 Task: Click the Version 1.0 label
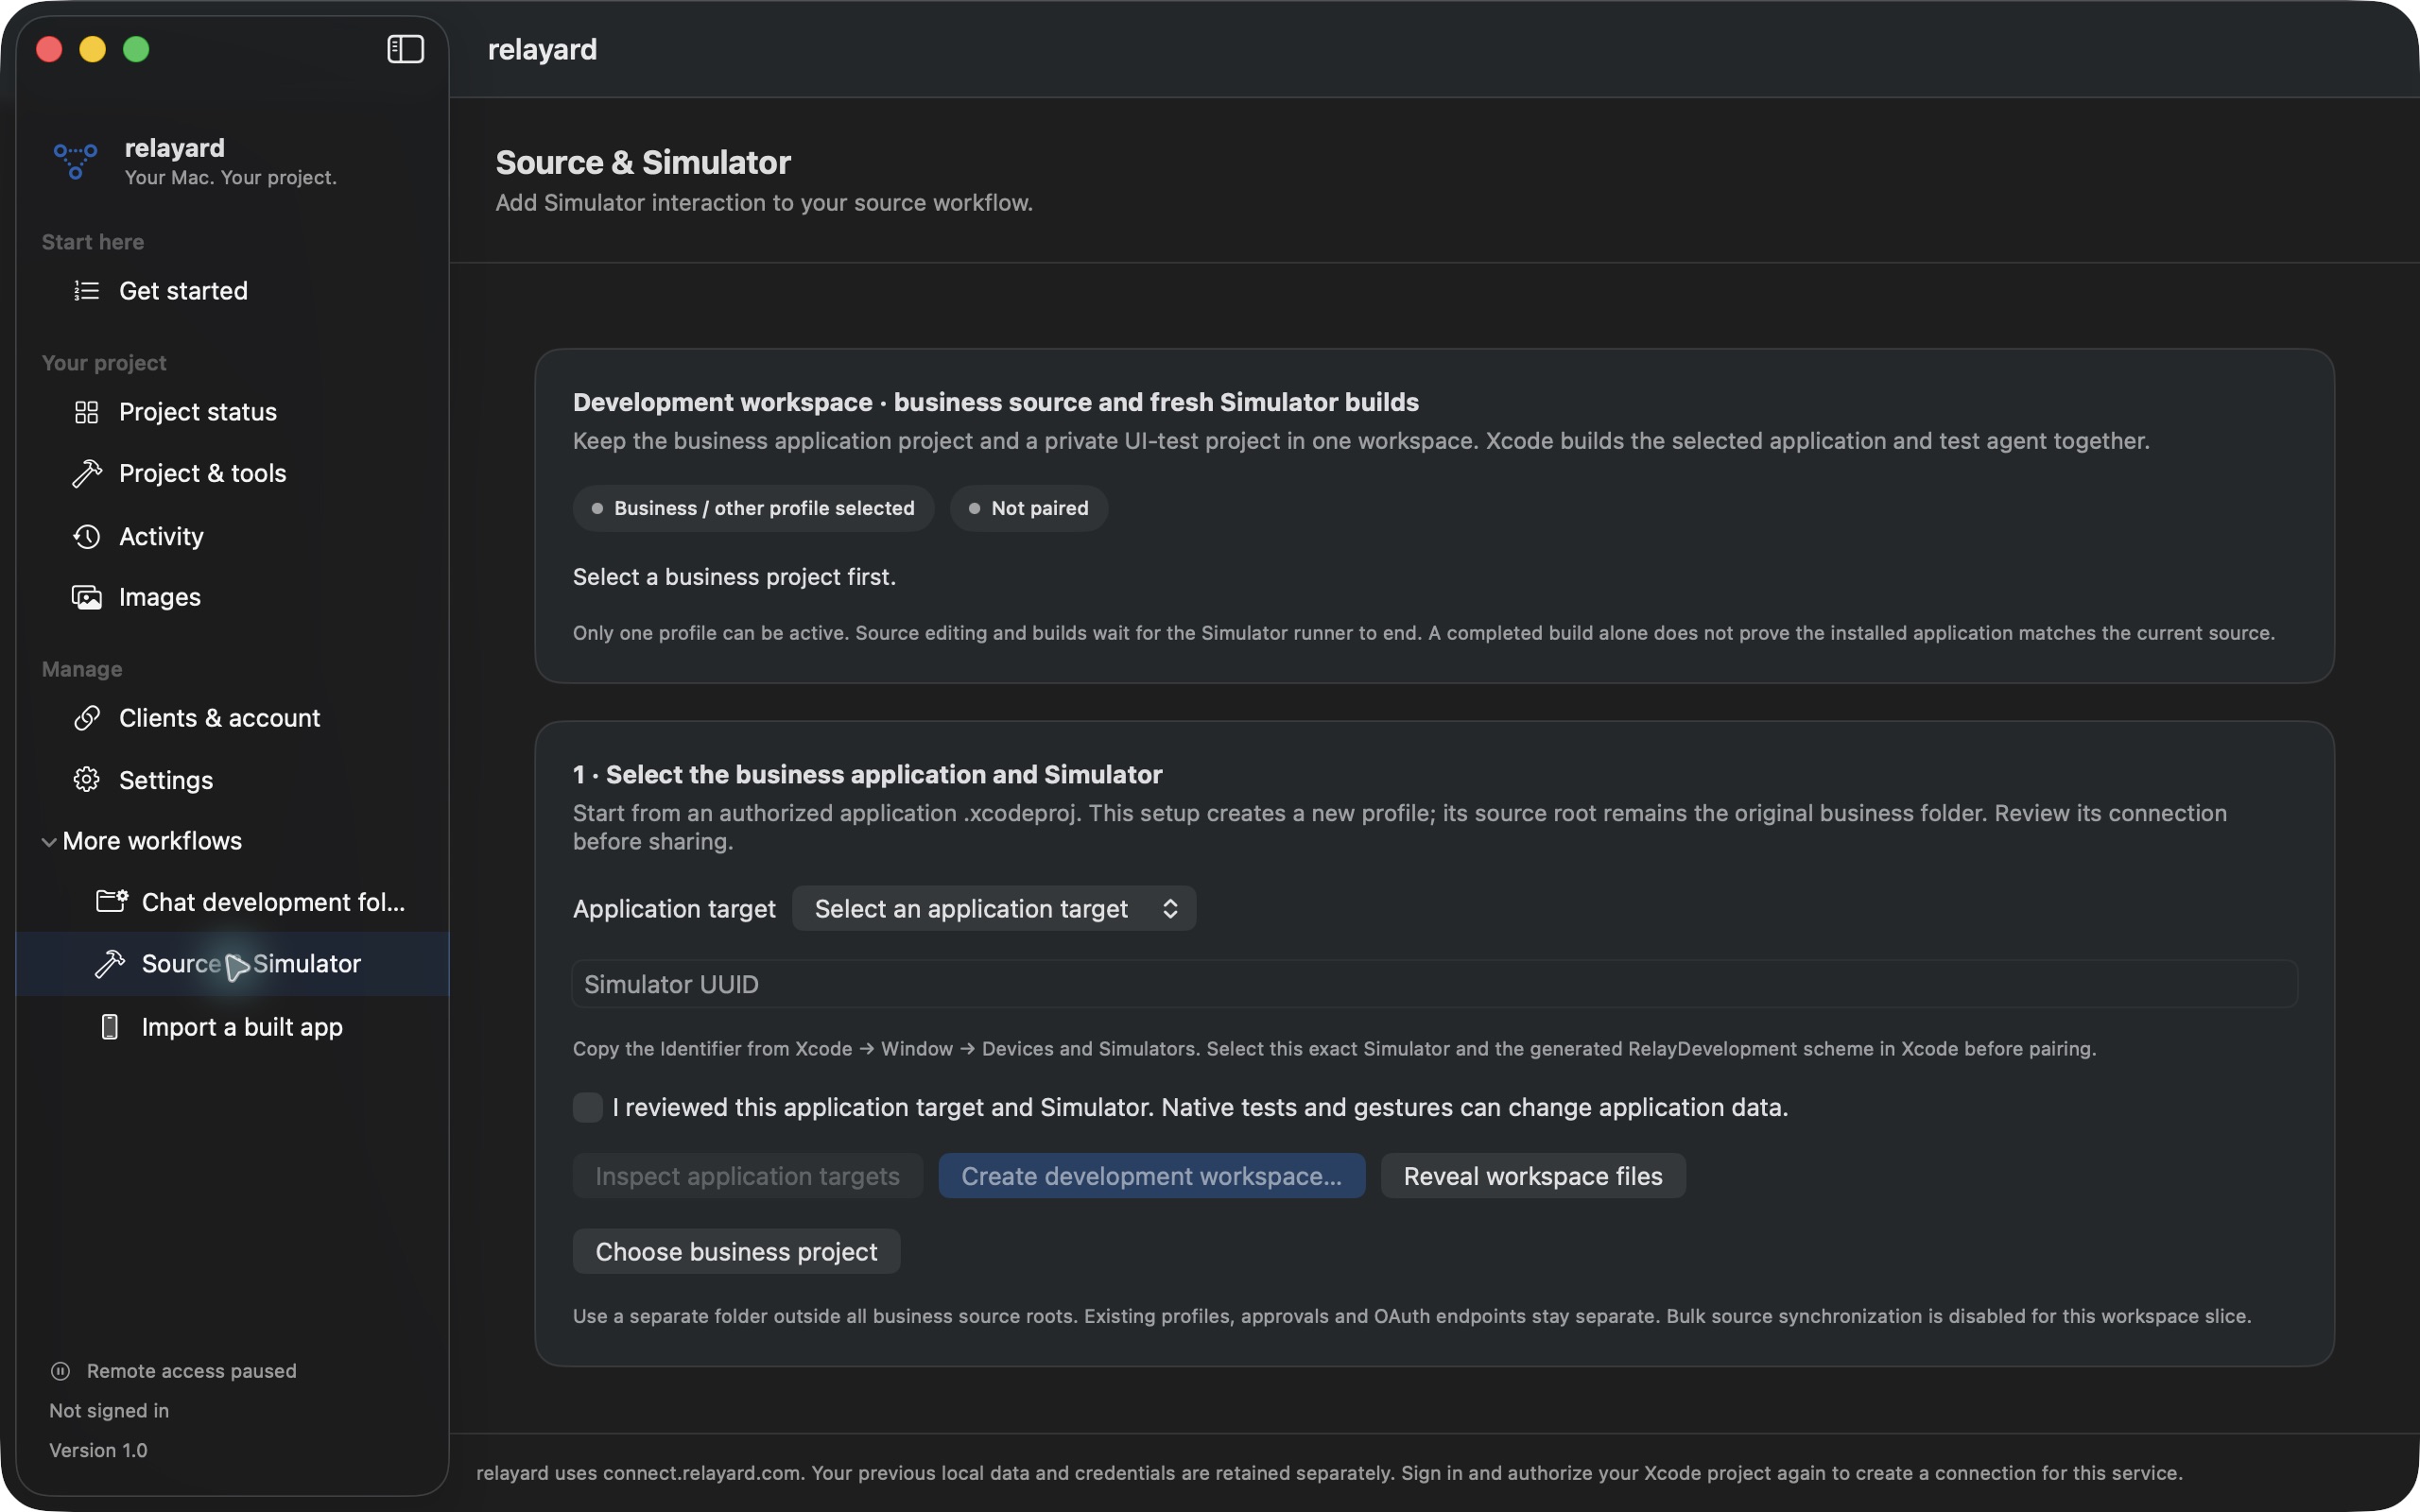pyautogui.click(x=98, y=1450)
